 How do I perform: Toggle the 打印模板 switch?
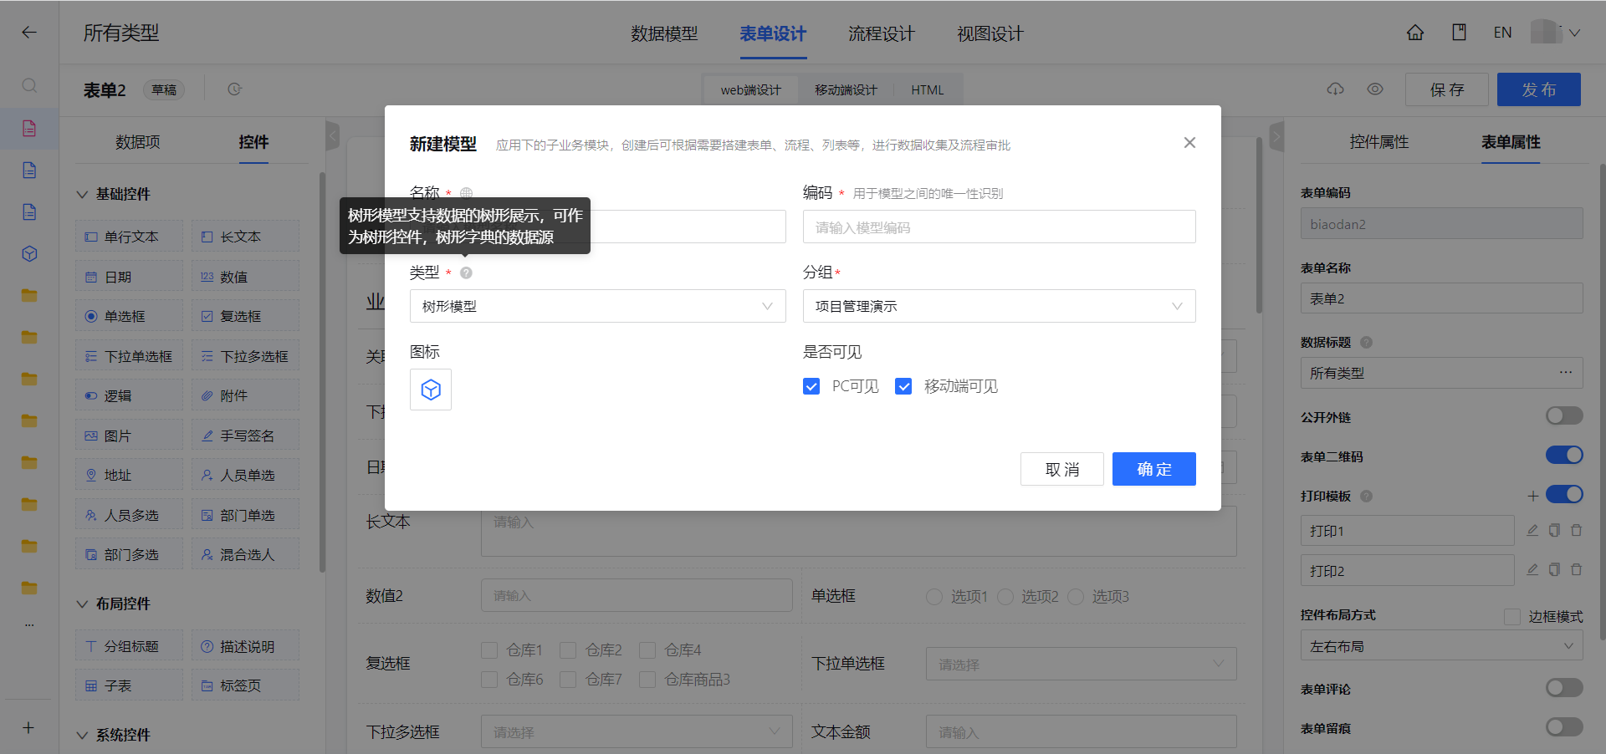point(1564,494)
